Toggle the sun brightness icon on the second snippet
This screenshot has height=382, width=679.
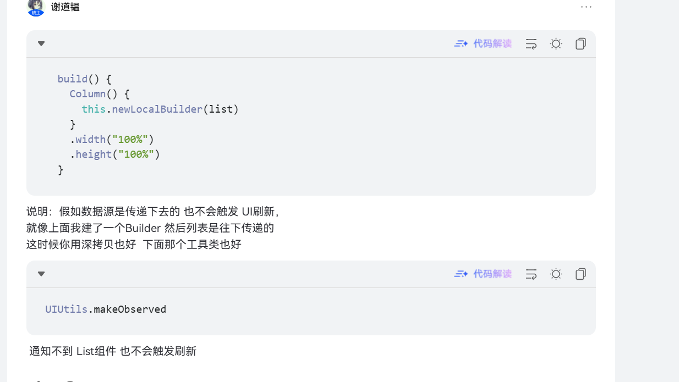tap(556, 274)
